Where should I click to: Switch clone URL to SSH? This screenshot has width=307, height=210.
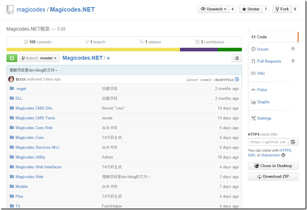[x=251, y=155]
